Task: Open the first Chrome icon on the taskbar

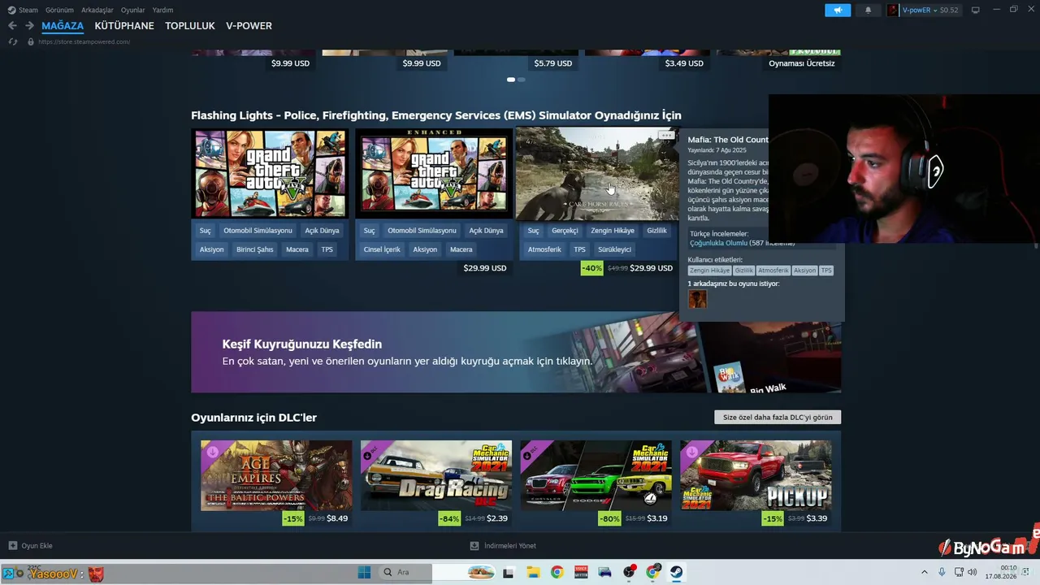Action: (557, 572)
